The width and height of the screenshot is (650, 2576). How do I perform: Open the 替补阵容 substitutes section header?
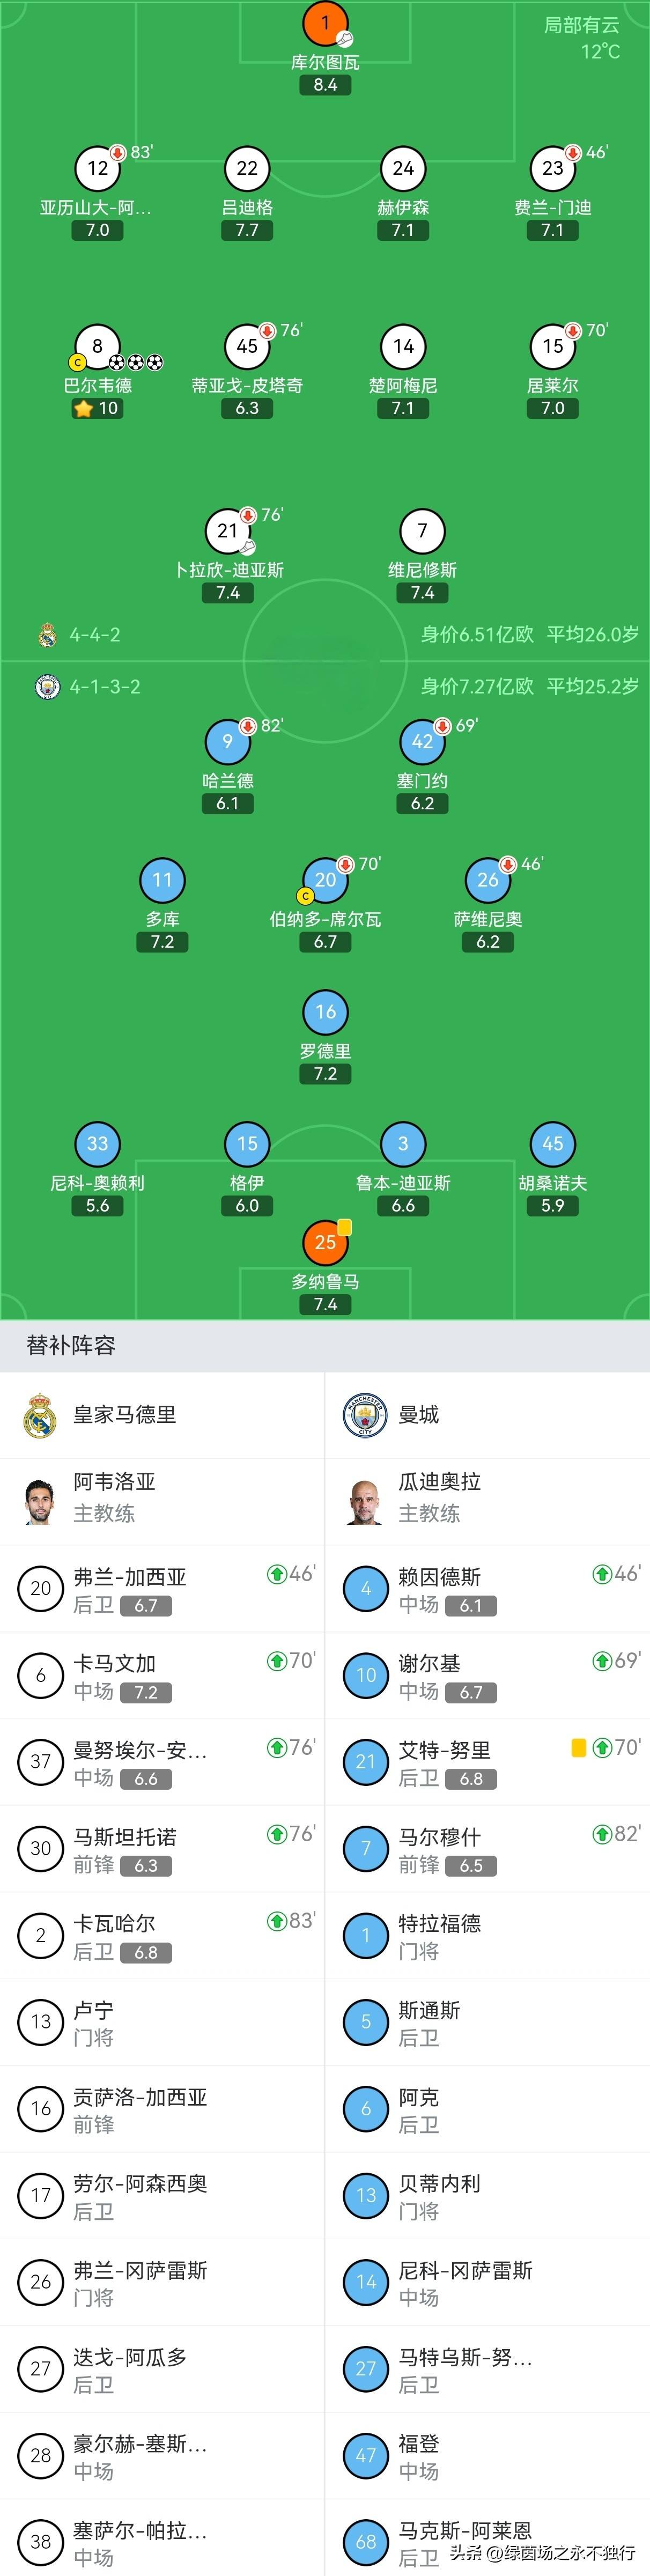click(71, 1346)
